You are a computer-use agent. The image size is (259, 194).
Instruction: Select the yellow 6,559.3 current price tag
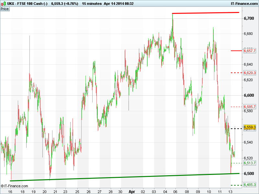[x=250, y=127]
